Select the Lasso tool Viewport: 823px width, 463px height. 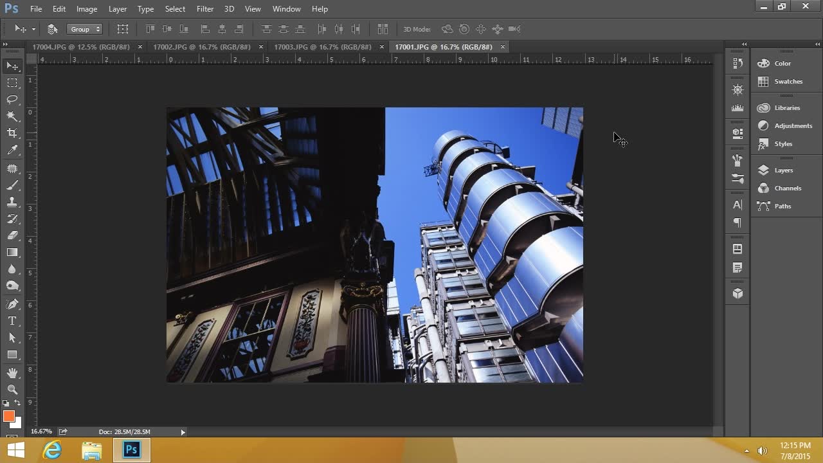(12, 100)
